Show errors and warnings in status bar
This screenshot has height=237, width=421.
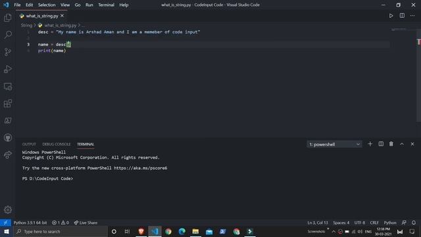(61, 223)
